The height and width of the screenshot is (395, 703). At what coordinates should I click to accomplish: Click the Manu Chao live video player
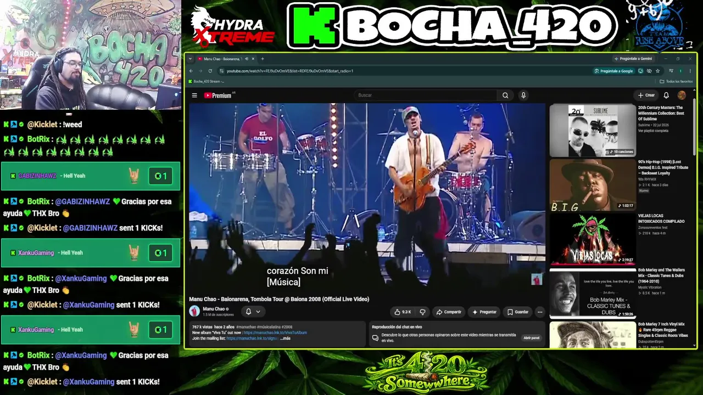367,196
